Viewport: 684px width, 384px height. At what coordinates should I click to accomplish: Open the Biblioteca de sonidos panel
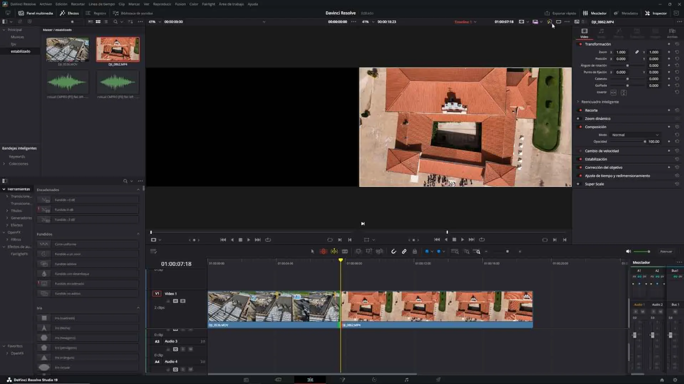pos(133,13)
